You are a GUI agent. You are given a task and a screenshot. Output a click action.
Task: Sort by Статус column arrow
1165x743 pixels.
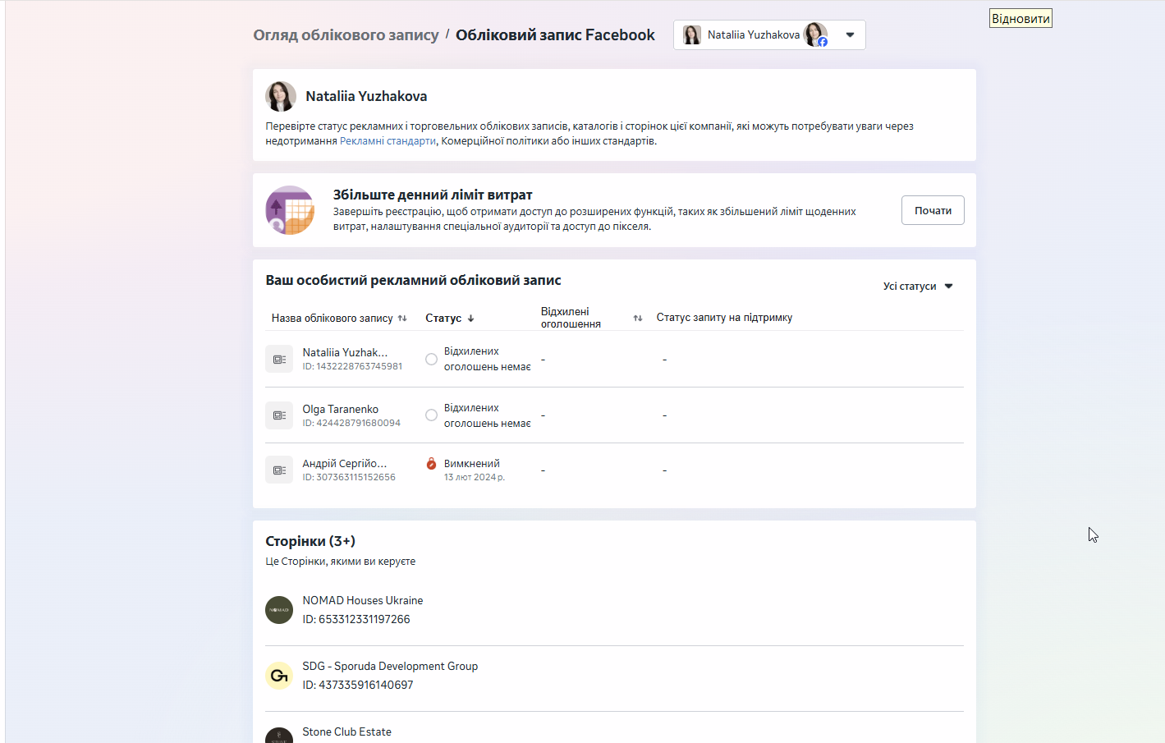point(470,319)
